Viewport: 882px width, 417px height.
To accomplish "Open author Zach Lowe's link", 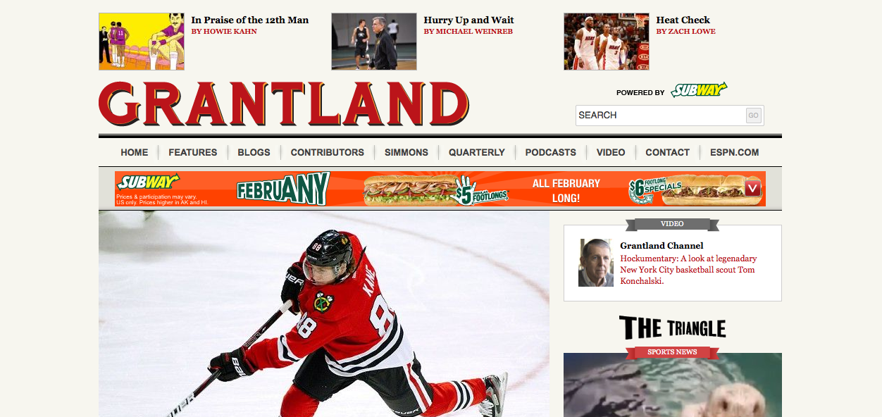I will 685,32.
